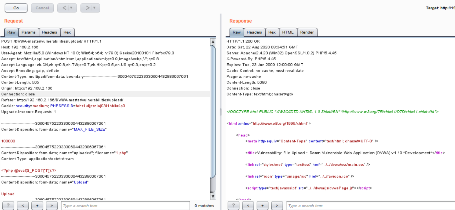Open the forward history dropdown arrow

click(94, 8)
